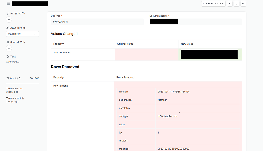Click the paperclip icon next to Attachments
This screenshot has height=152, width=263.
click(7, 27)
